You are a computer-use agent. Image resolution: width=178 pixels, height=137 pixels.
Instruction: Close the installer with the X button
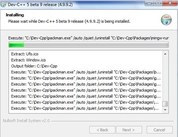pyautogui.click(x=170, y=3)
